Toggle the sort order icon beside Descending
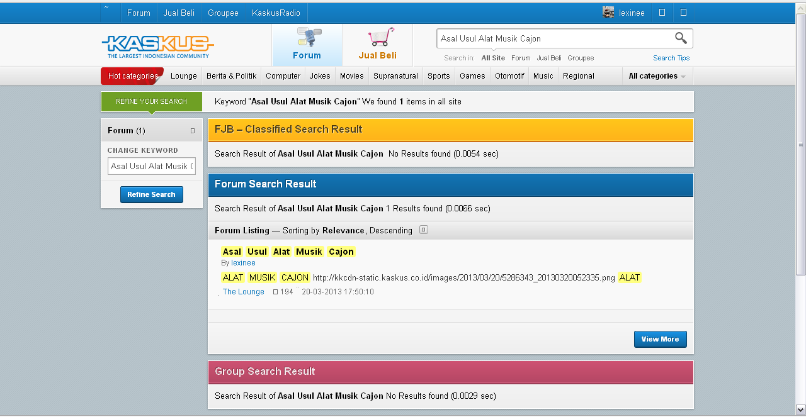The height and width of the screenshot is (417, 806). pos(424,230)
